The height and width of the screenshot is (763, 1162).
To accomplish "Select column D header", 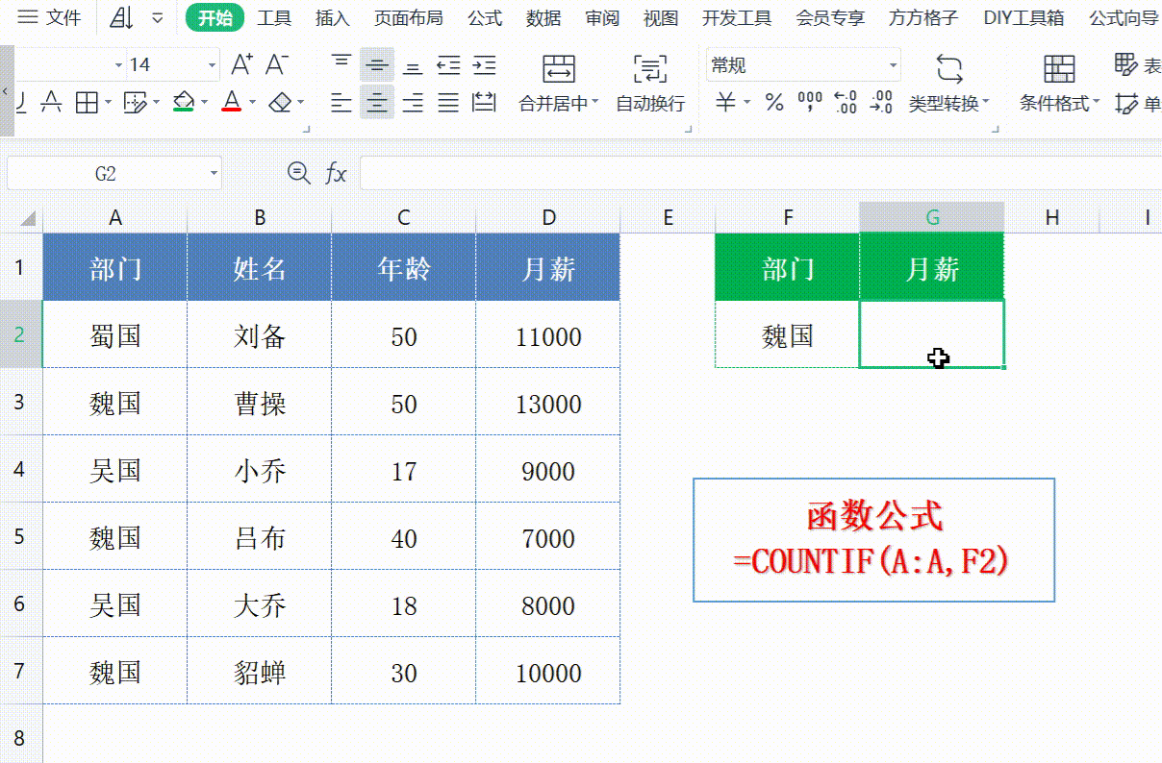I will 548,218.
